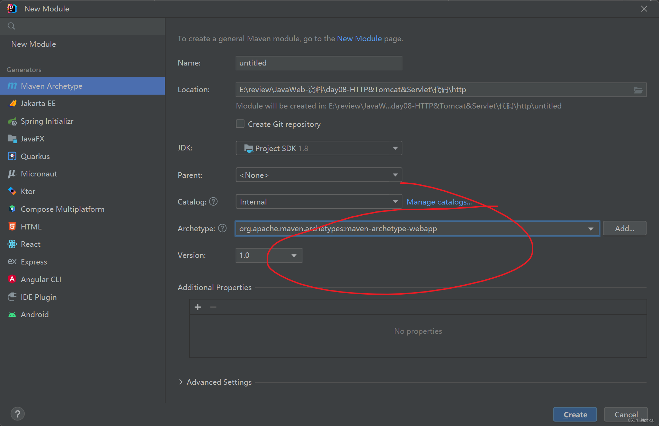Open help for the Archetype field
Image resolution: width=659 pixels, height=426 pixels.
coord(222,228)
